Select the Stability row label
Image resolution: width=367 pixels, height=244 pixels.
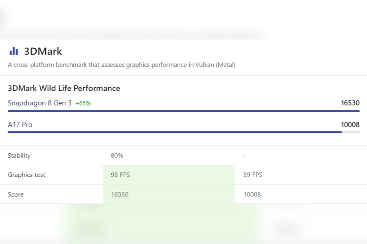pos(19,155)
